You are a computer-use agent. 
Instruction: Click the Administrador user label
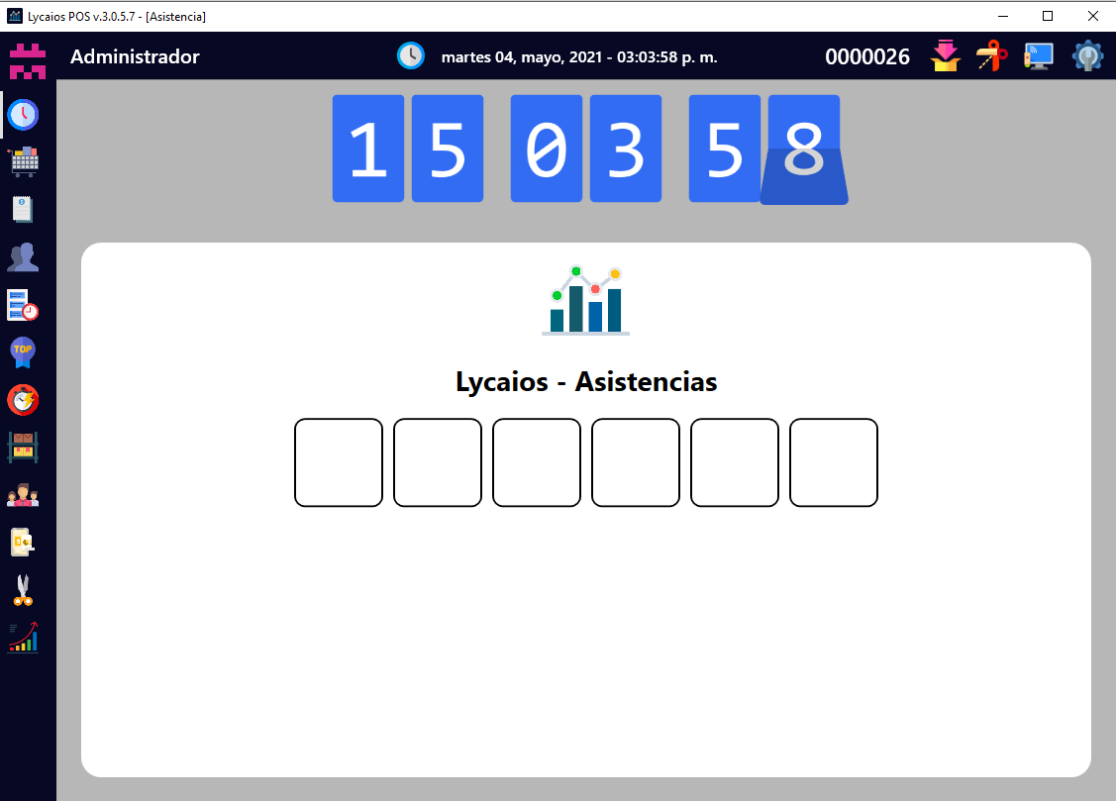(135, 56)
